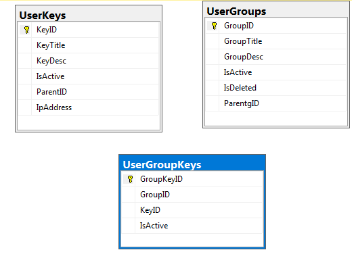The width and height of the screenshot is (356, 273).
Task: Select the KeyTitle column row
Action: coord(89,45)
